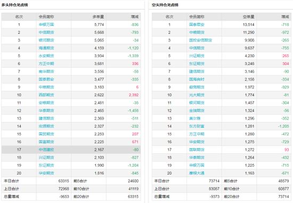
Task: Click the 83087 previous-day total value
Action: pyautogui.click(x=214, y=189)
